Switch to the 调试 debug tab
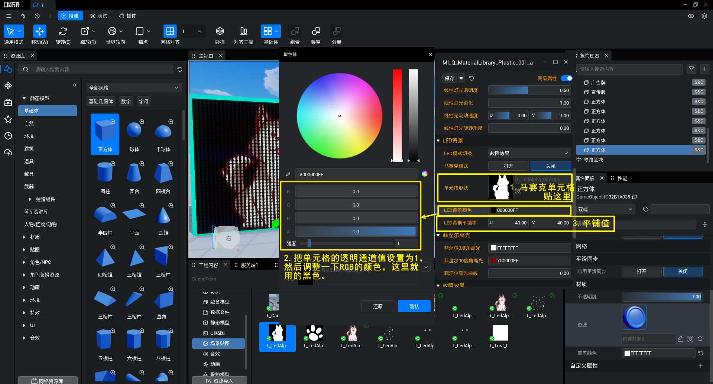 (99, 16)
